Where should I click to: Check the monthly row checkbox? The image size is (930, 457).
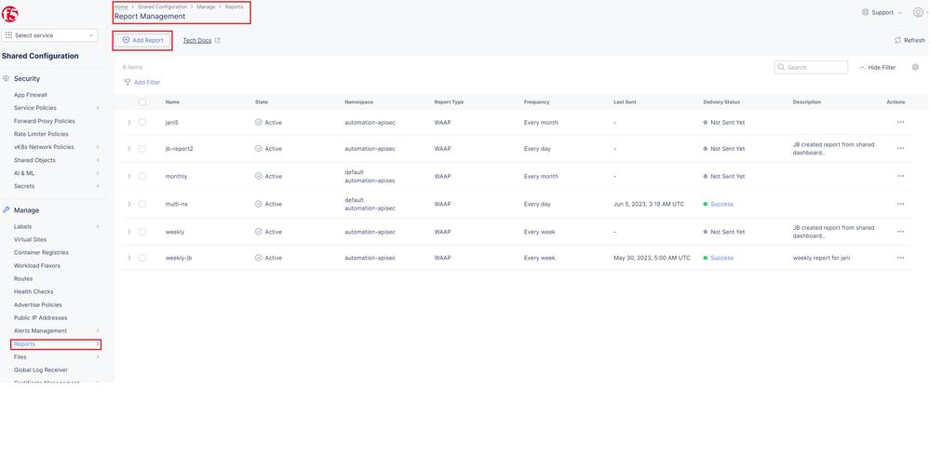(142, 176)
